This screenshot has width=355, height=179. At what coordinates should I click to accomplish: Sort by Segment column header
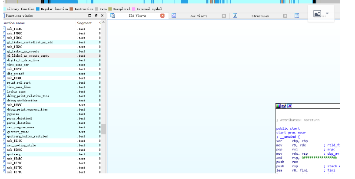click(x=84, y=23)
